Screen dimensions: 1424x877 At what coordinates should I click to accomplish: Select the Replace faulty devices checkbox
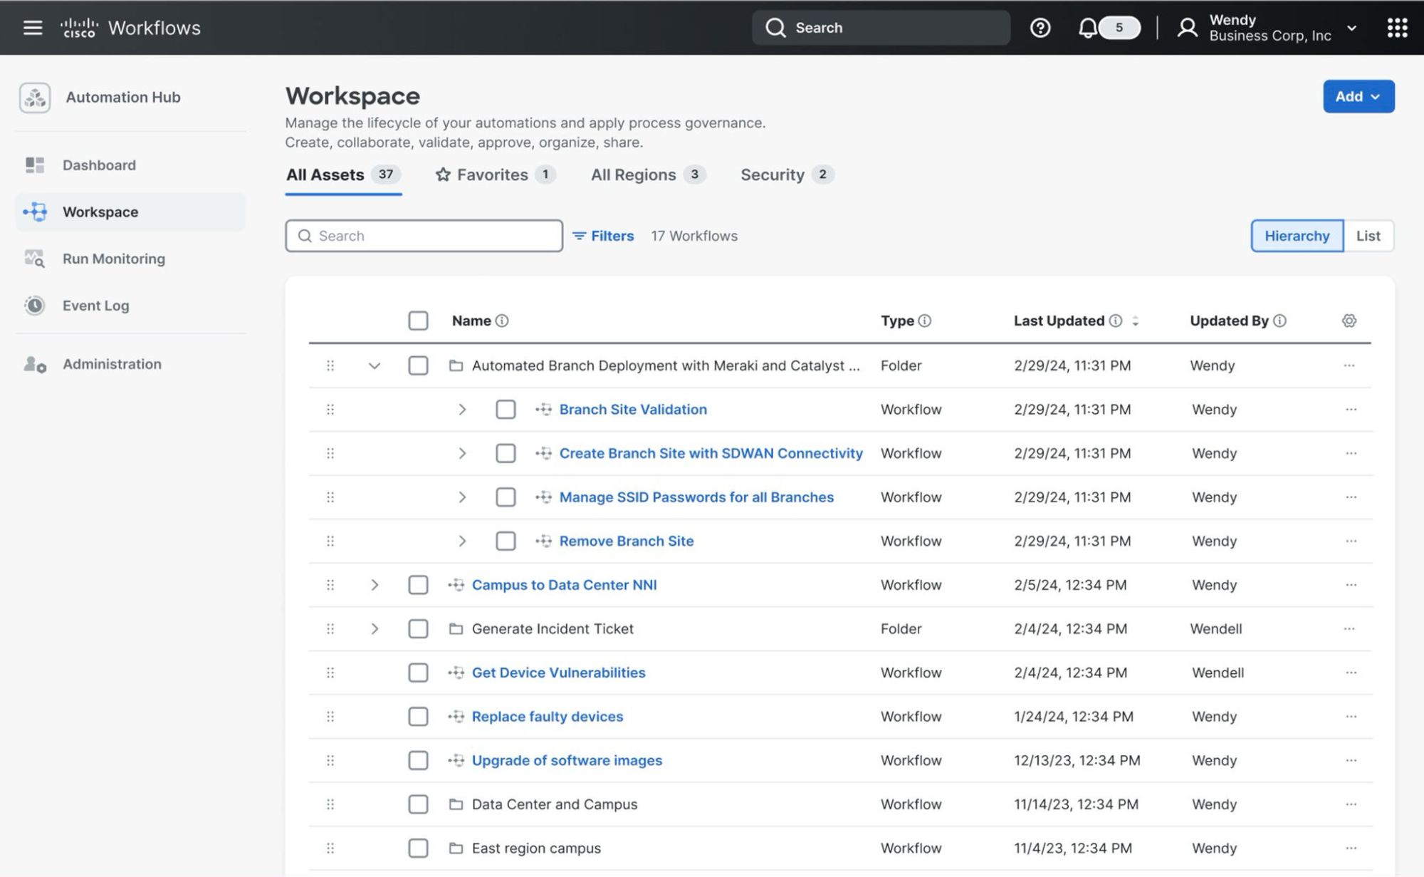point(418,716)
